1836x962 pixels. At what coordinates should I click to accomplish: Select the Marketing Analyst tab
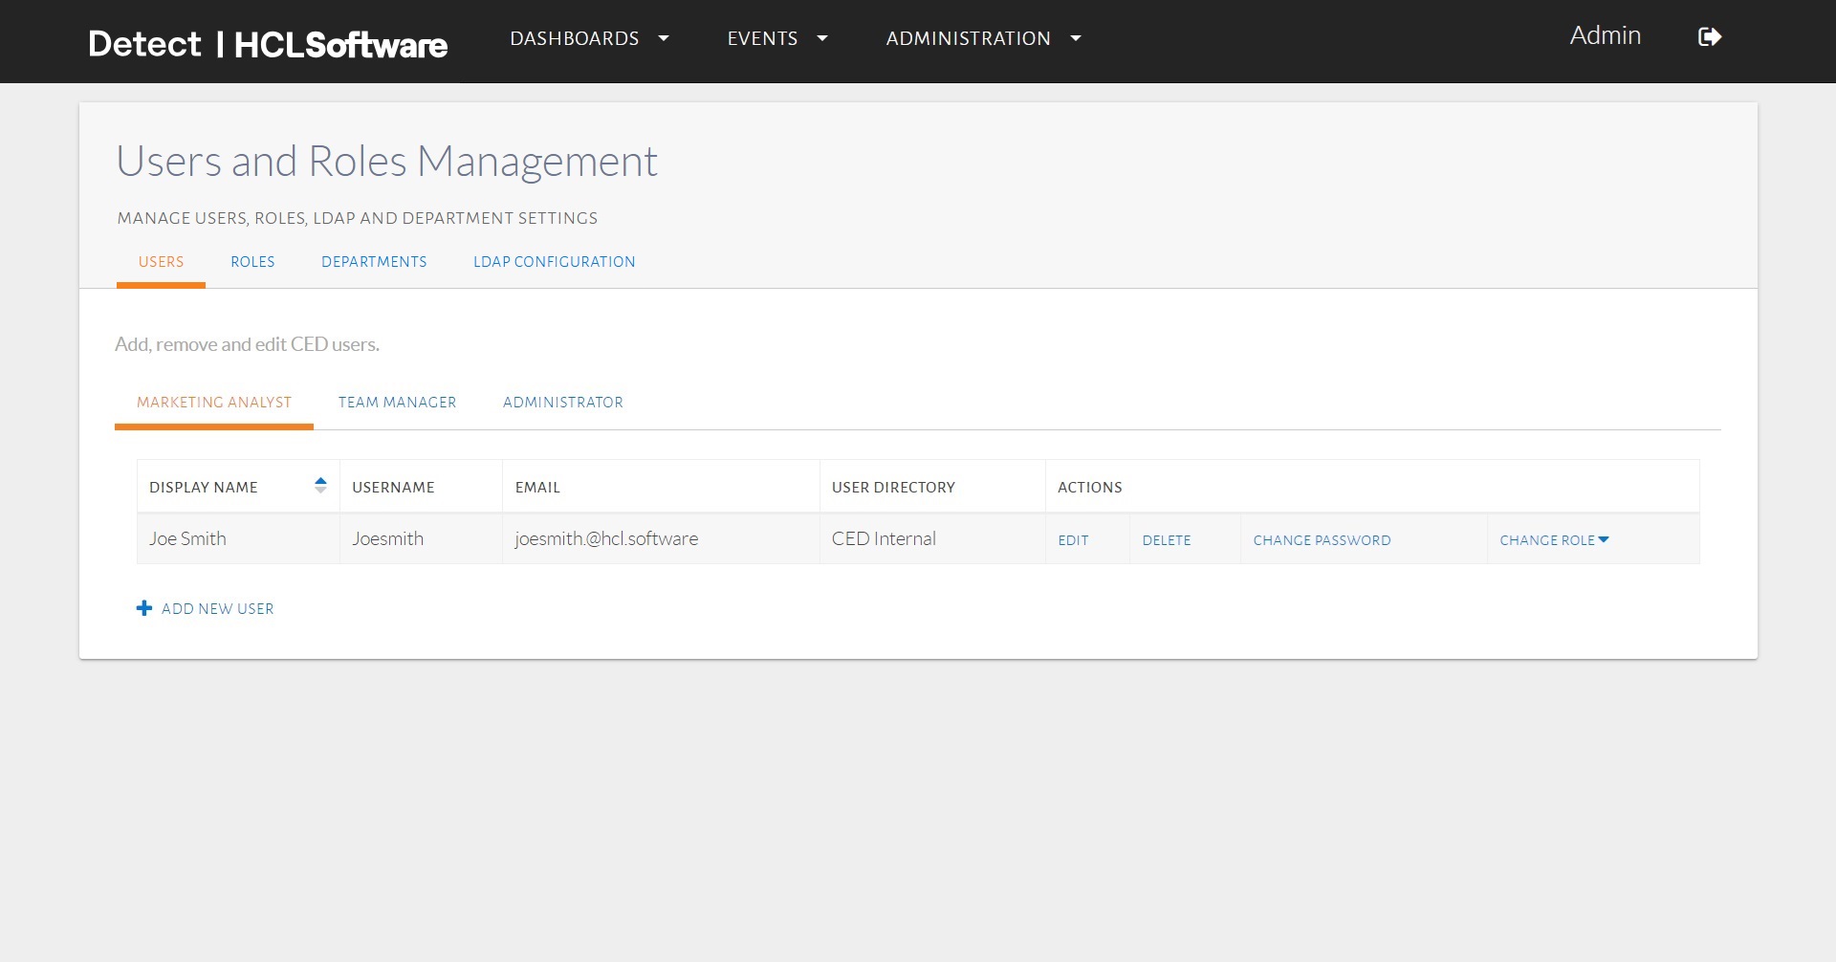click(x=214, y=403)
